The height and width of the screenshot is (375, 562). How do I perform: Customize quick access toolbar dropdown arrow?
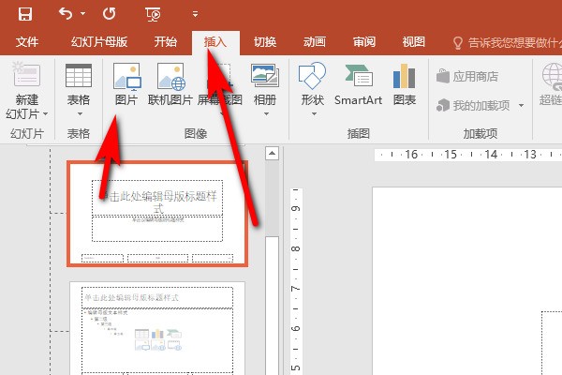(x=195, y=15)
